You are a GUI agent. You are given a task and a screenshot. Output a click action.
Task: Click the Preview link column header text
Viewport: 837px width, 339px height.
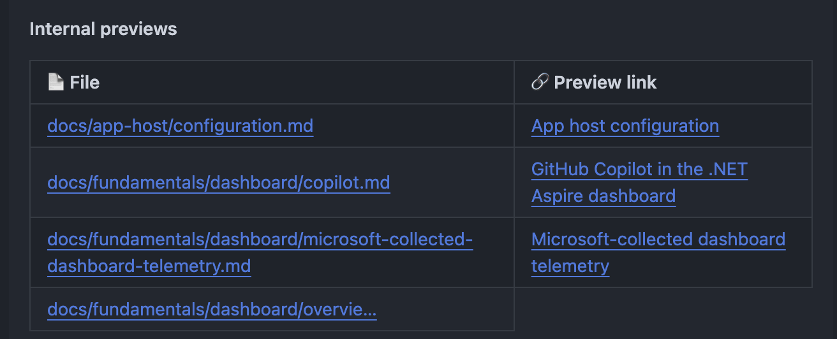coord(605,82)
